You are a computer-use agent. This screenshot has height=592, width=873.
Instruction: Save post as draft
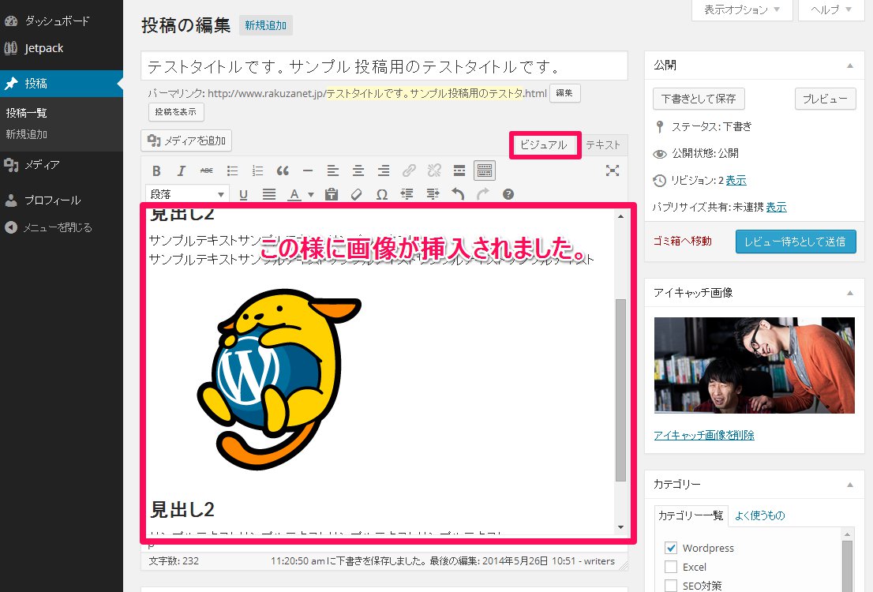point(699,99)
